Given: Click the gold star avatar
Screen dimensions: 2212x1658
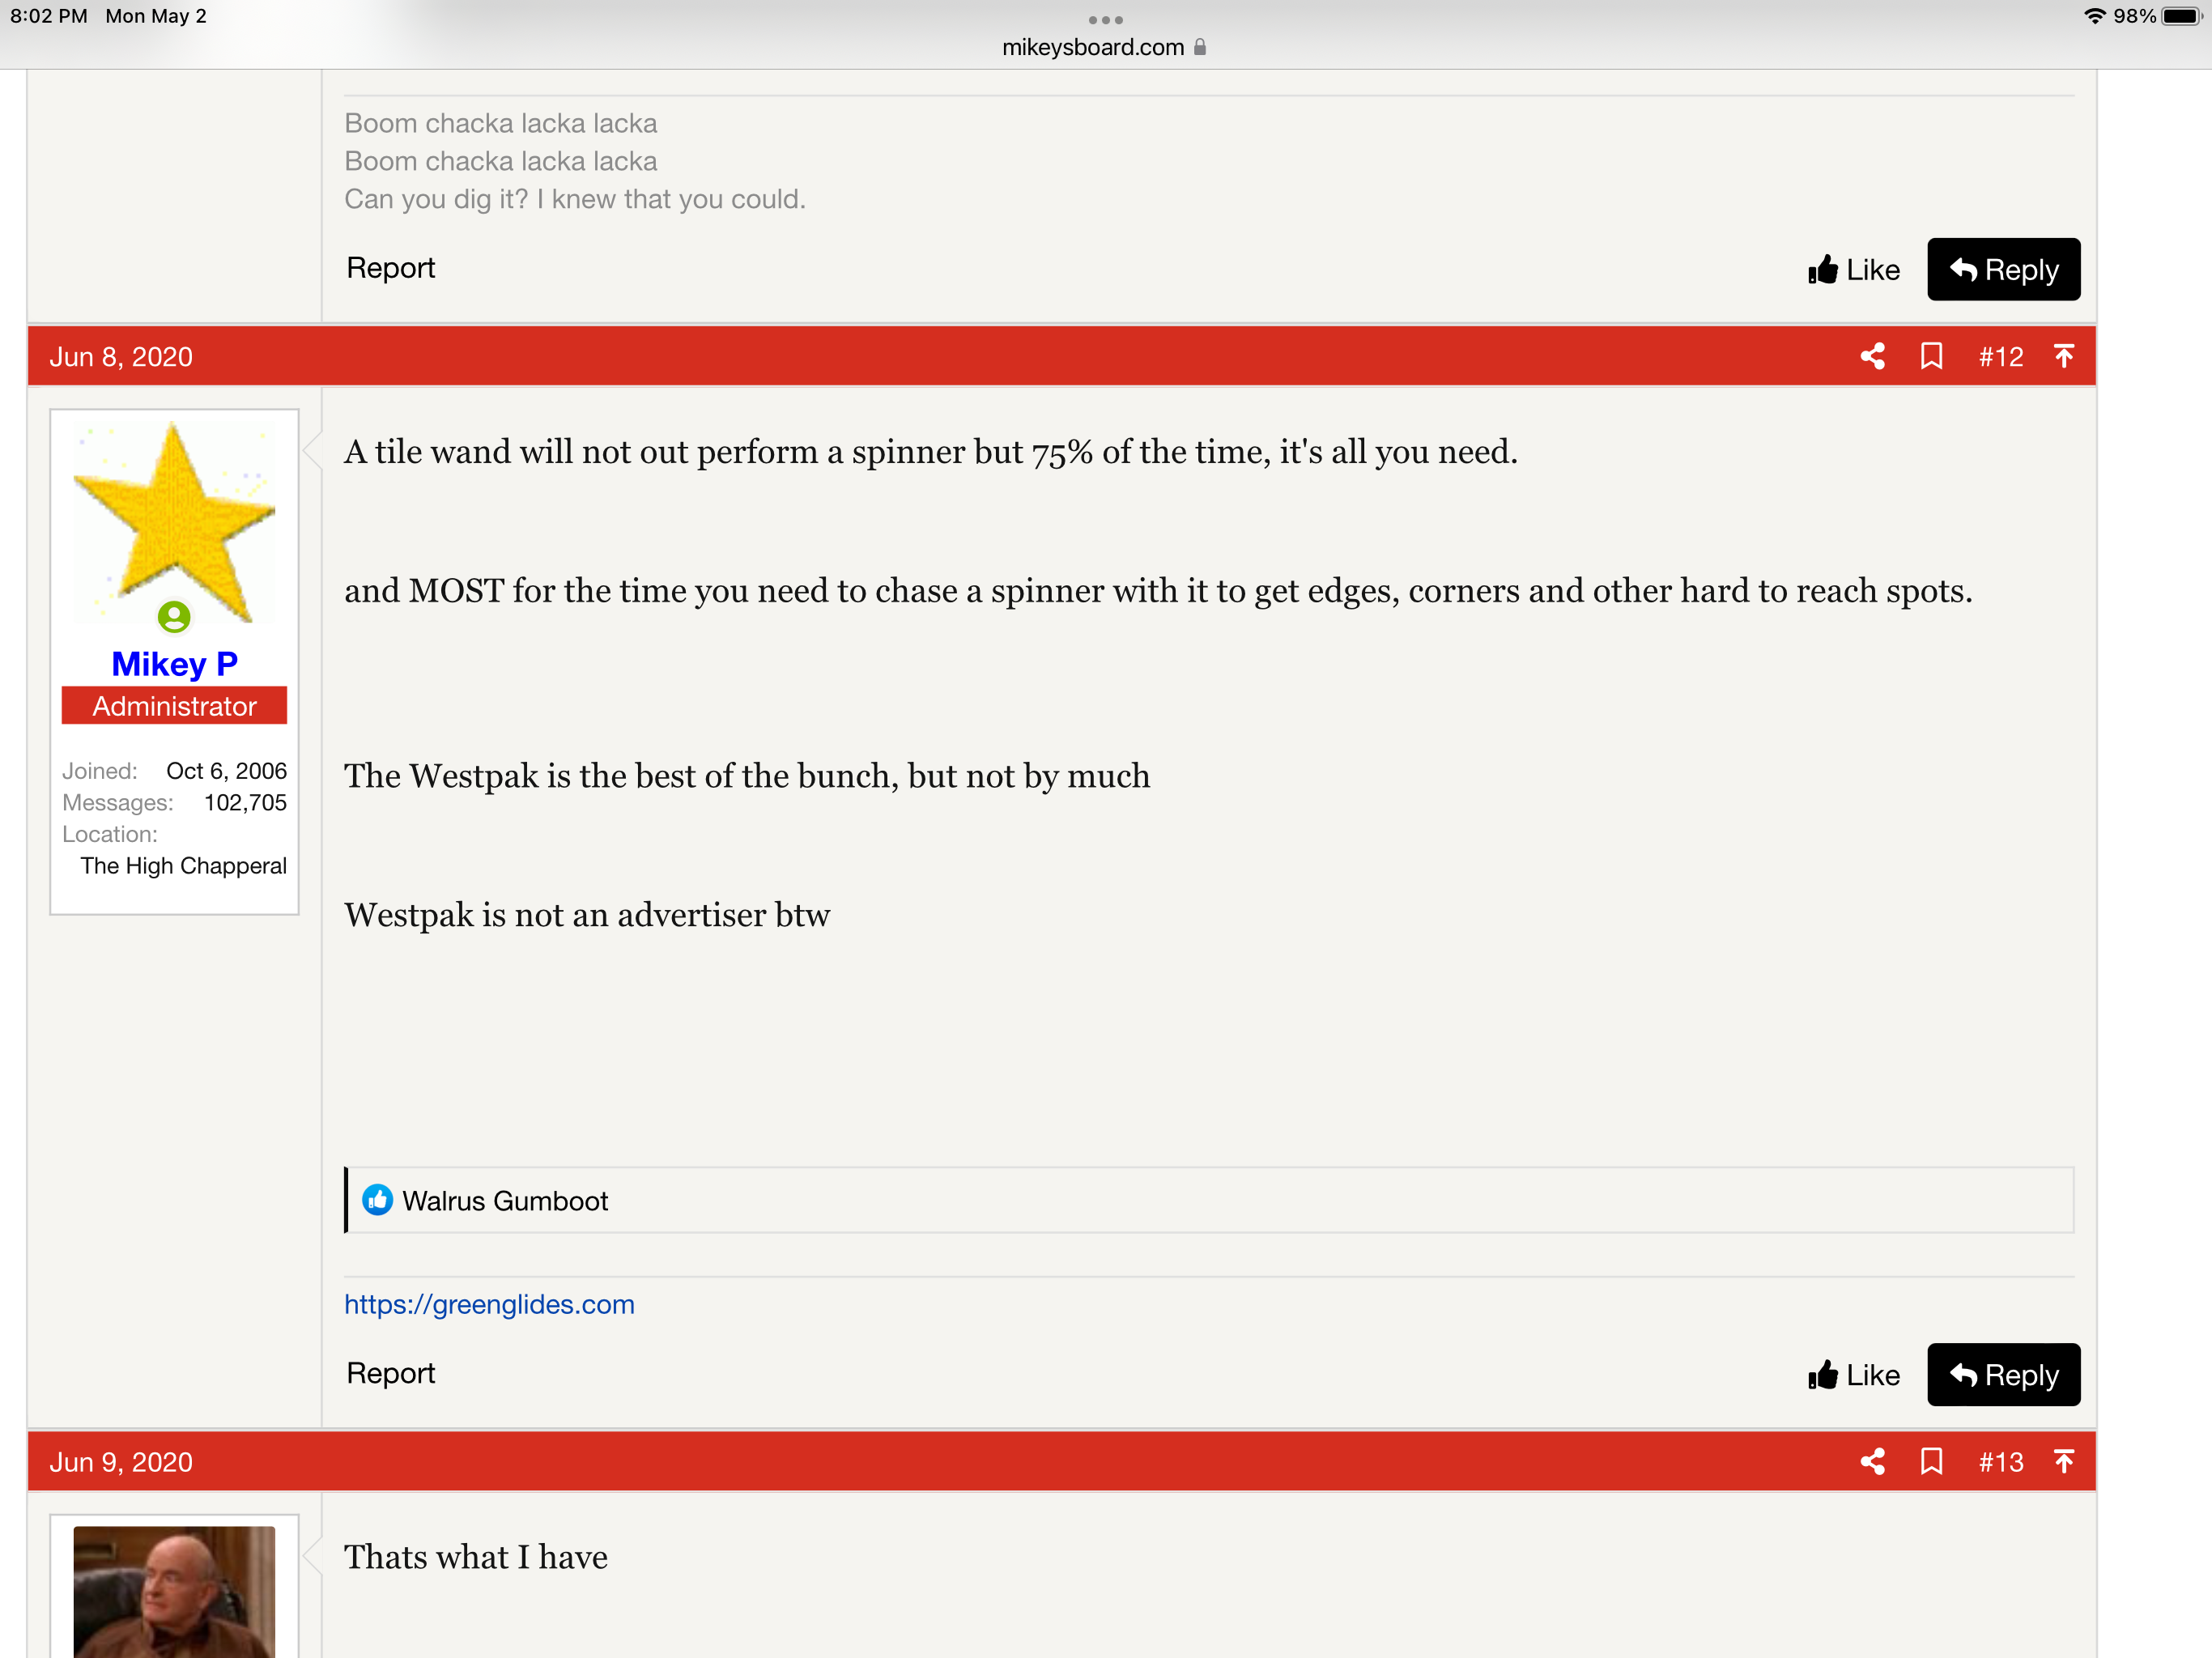Looking at the screenshot, I should [x=174, y=520].
